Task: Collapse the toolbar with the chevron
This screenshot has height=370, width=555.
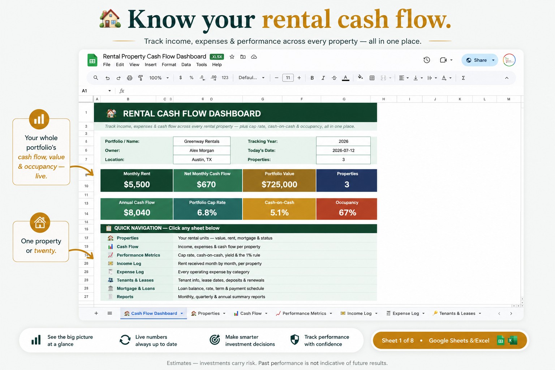Action: click(x=507, y=78)
